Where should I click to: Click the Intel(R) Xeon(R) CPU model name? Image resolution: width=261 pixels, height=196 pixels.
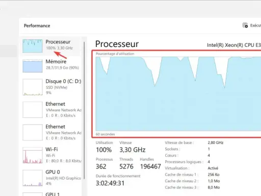coord(234,45)
